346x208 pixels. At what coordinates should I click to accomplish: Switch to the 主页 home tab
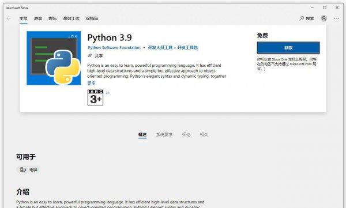(x=24, y=18)
